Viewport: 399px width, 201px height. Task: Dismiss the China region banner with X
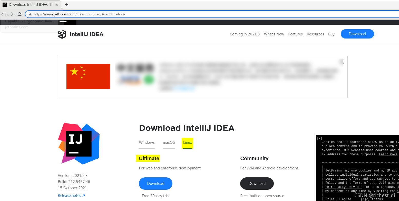pos(342,62)
